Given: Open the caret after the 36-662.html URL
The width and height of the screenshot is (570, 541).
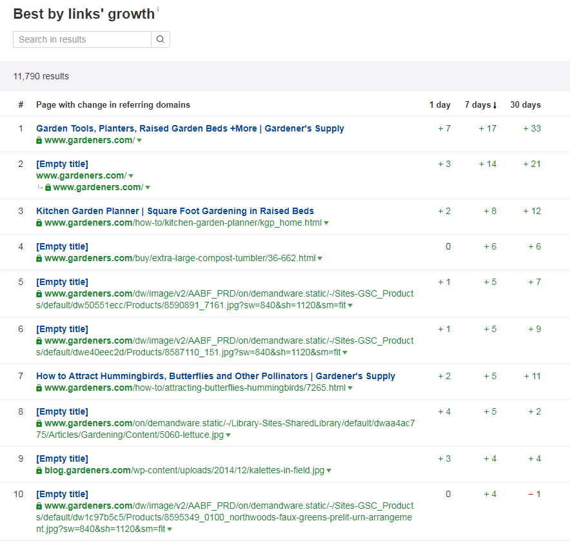Looking at the screenshot, I should pos(320,259).
